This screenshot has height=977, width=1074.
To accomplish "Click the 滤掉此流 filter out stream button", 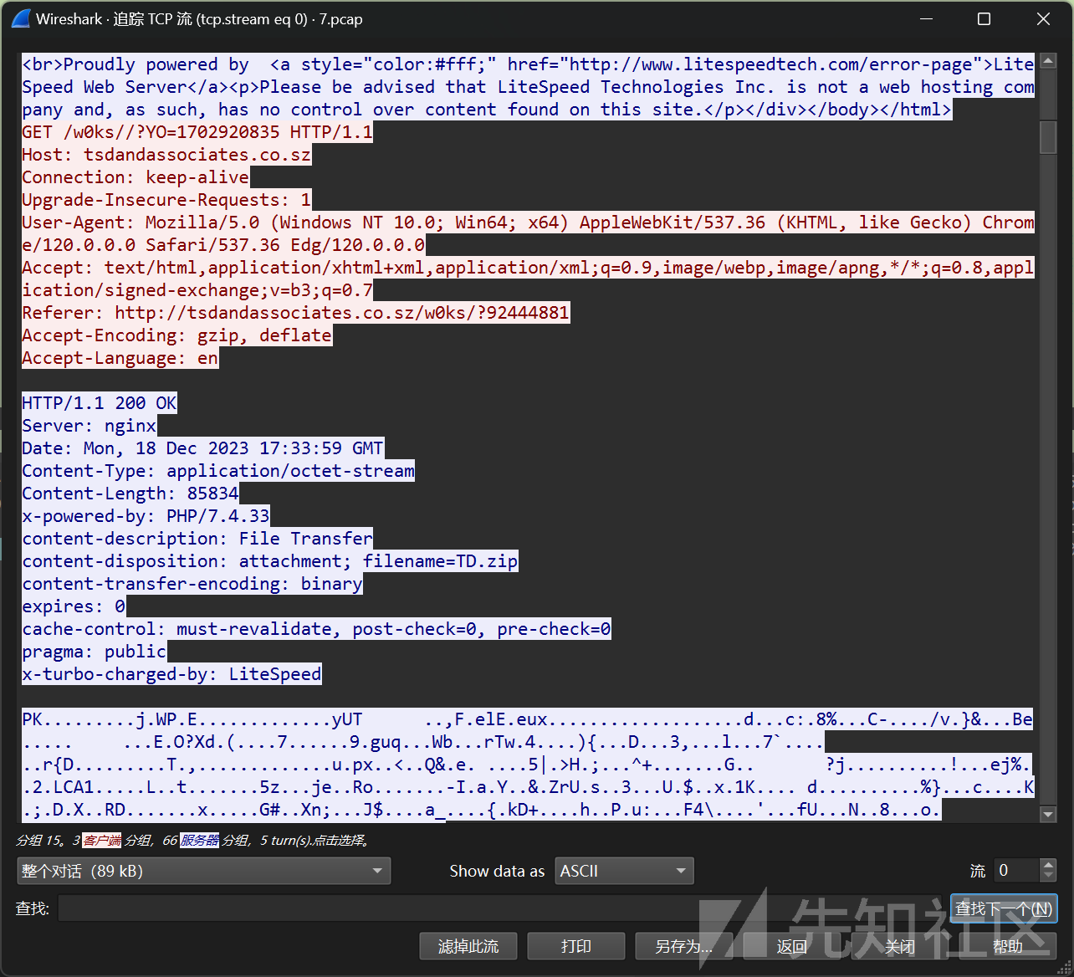I will click(x=468, y=946).
